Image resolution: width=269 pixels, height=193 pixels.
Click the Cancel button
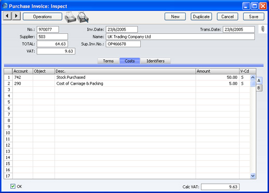pyautogui.click(x=227, y=17)
